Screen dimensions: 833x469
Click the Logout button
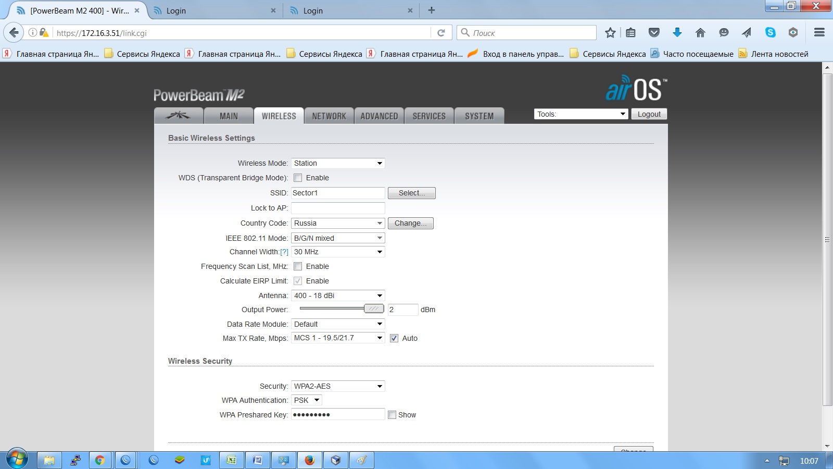point(649,114)
